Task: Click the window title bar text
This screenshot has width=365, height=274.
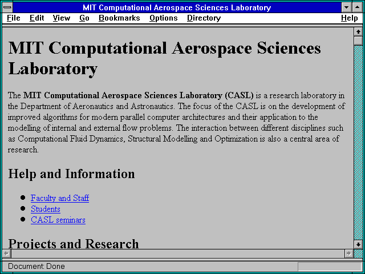Action: pyautogui.click(x=177, y=7)
